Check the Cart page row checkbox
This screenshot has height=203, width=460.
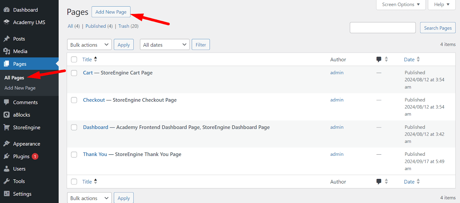pyautogui.click(x=74, y=73)
